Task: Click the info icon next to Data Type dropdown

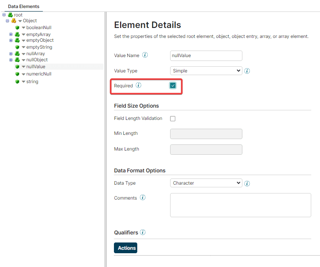Action: tap(247, 183)
